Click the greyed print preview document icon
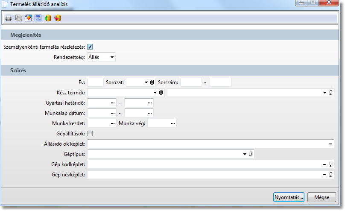Image resolution: width=345 pixels, height=211 pixels. pos(18,18)
